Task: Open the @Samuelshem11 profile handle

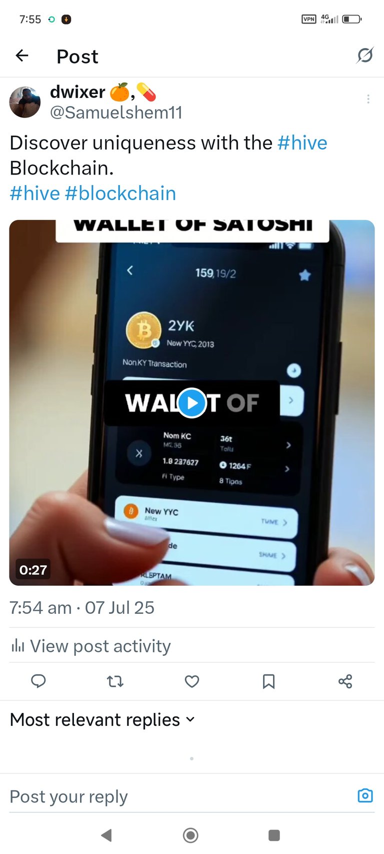Action: 116,113
